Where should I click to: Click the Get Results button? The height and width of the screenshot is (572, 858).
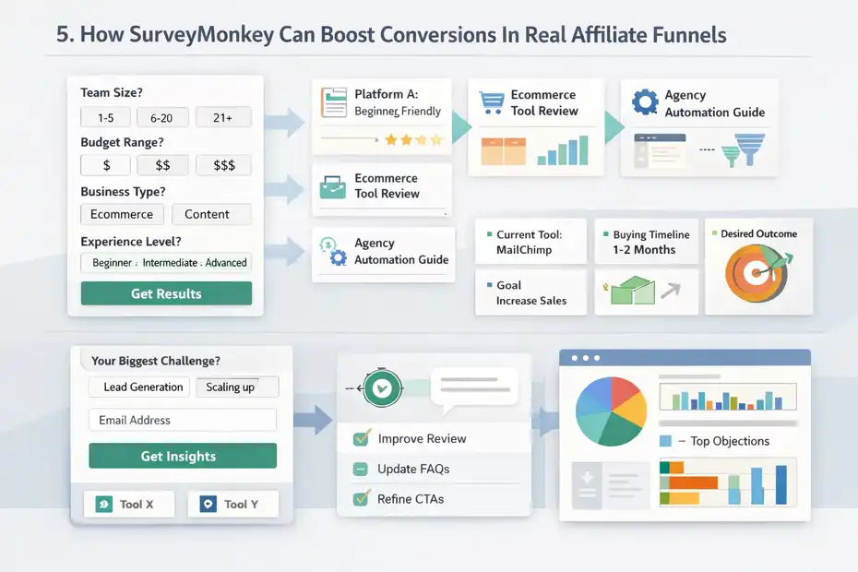point(166,293)
